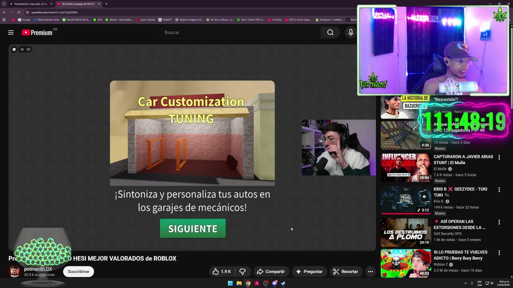Click the chat bubble icon atop the video
The image size is (513, 288).
pyautogui.click(x=28, y=49)
